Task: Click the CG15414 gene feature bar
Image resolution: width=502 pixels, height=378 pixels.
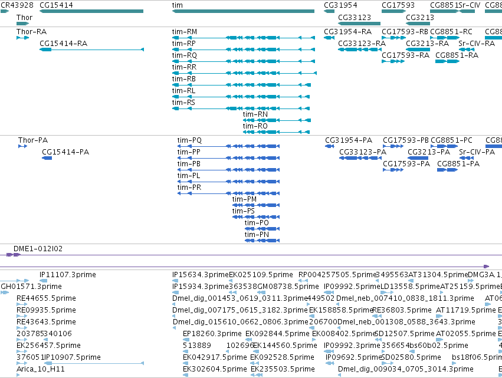Action: (91, 11)
